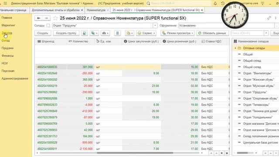Screen dimensions: 279x157
Task: Click the notifications bell icon
Action: [x=215, y=3]
